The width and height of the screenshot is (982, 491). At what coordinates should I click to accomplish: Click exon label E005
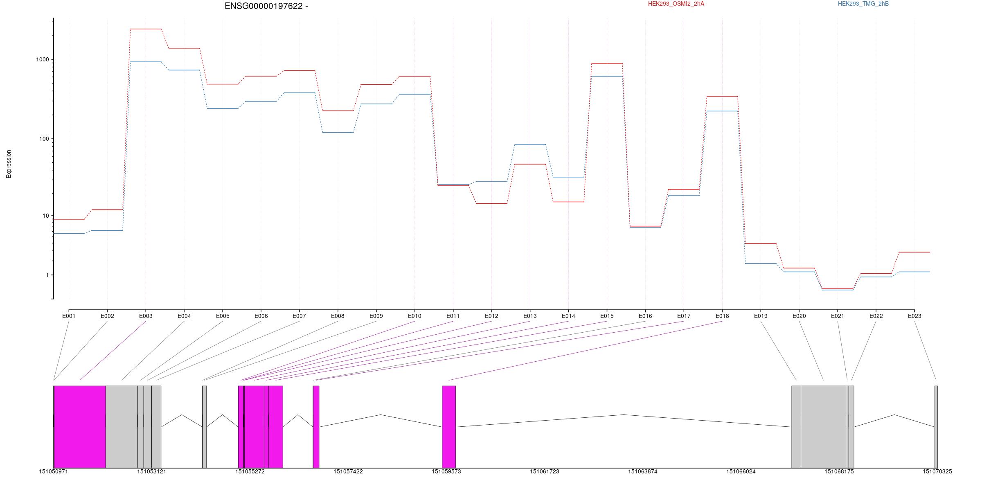[x=223, y=316]
